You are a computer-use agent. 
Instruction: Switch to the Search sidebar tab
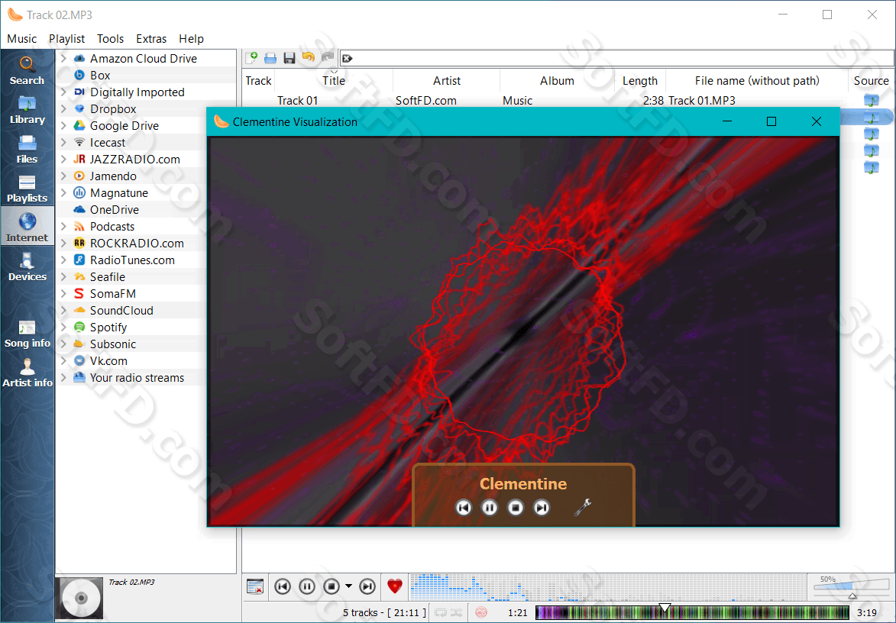pos(27,70)
